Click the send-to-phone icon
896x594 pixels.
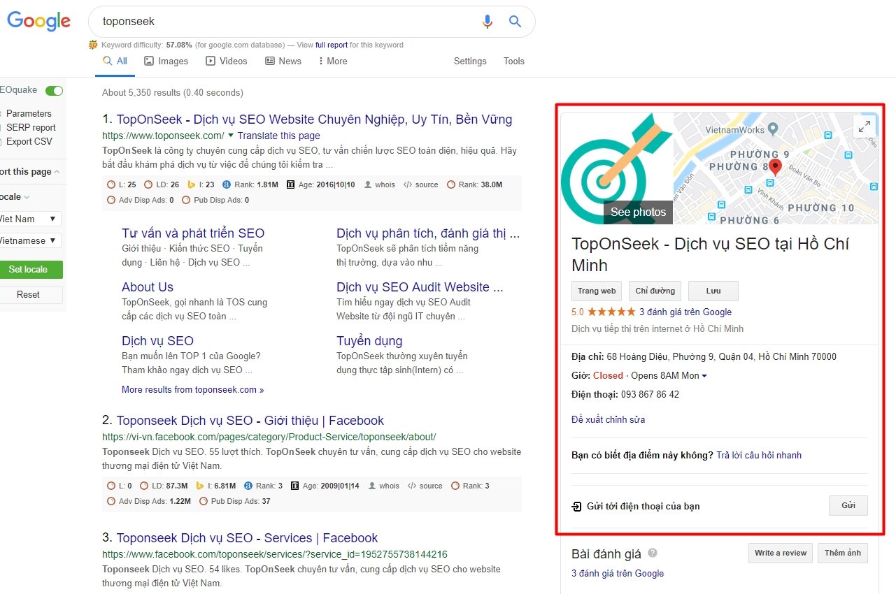pos(576,506)
